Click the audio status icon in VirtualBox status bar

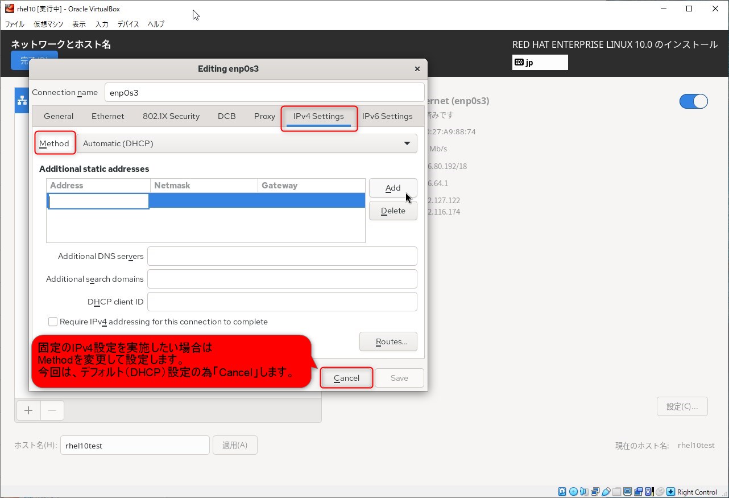coord(584,492)
